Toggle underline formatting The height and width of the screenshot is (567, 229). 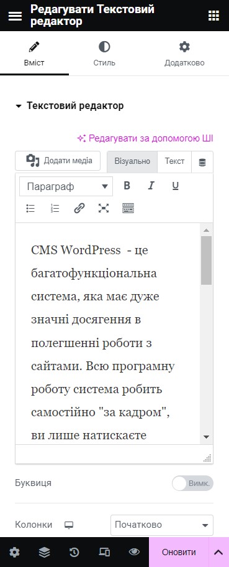[x=176, y=186]
